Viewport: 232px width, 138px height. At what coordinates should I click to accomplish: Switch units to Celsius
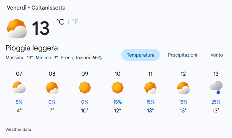coord(60,22)
